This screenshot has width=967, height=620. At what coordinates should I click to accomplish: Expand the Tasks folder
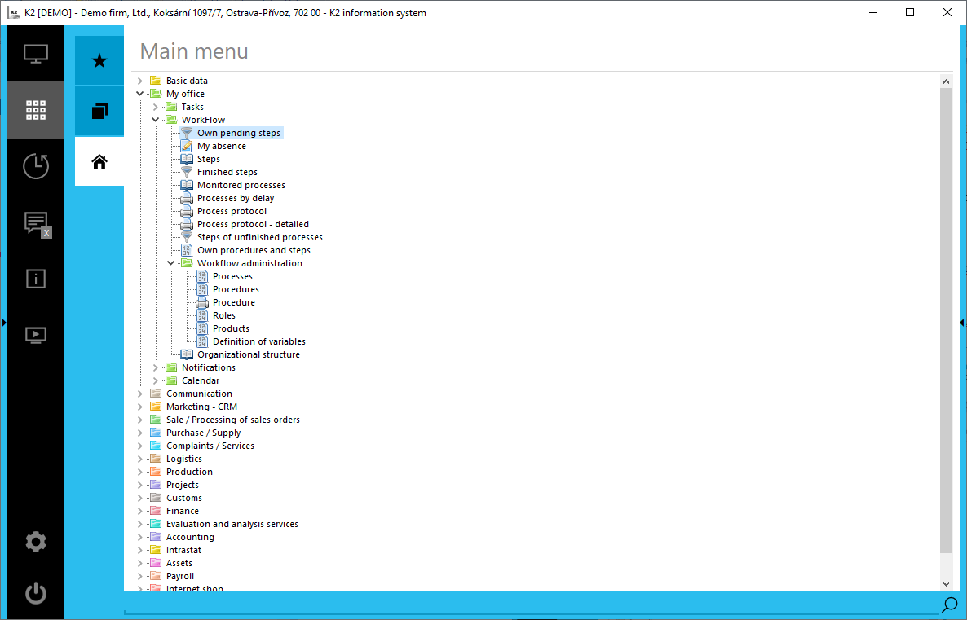point(156,107)
